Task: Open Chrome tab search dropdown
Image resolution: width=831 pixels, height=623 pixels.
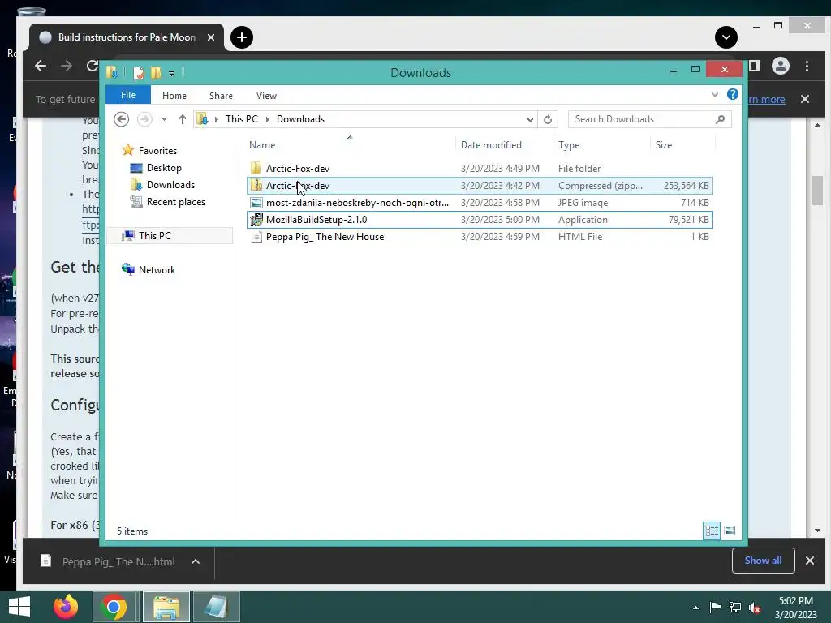Action: [726, 37]
